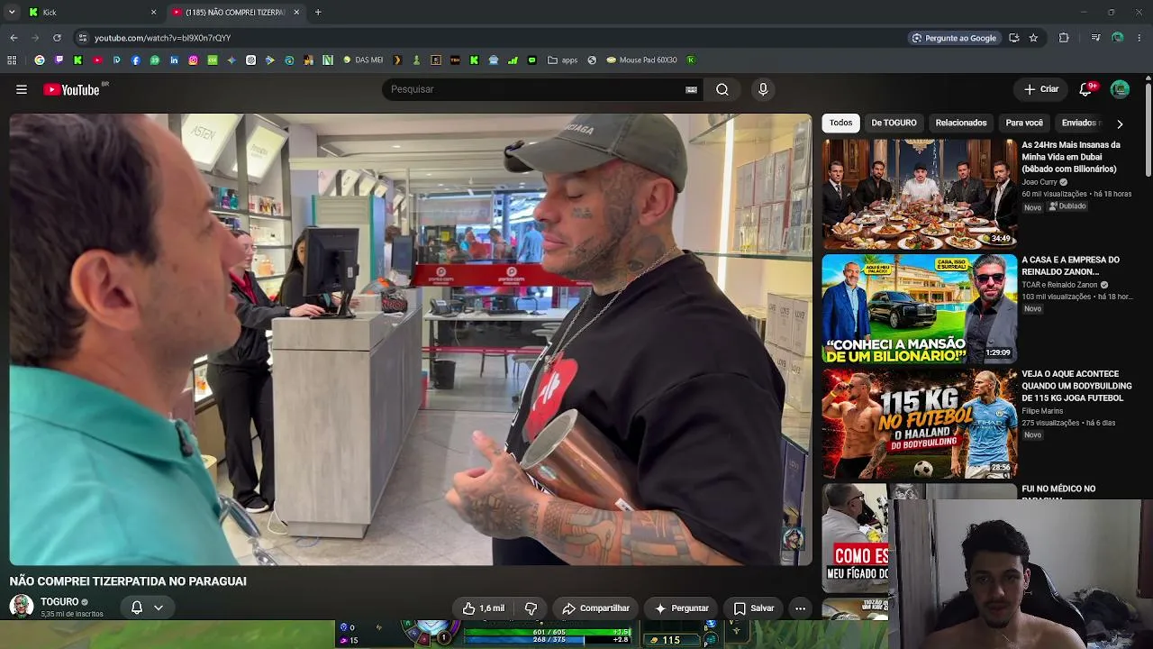Open the YouTube account avatar menu
Viewport: 1153px width, 649px height.
(1120, 89)
